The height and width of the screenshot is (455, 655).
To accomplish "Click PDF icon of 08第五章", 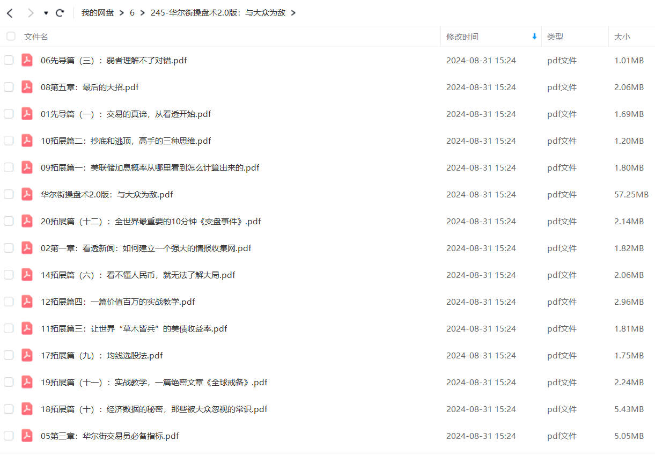I will [x=27, y=87].
